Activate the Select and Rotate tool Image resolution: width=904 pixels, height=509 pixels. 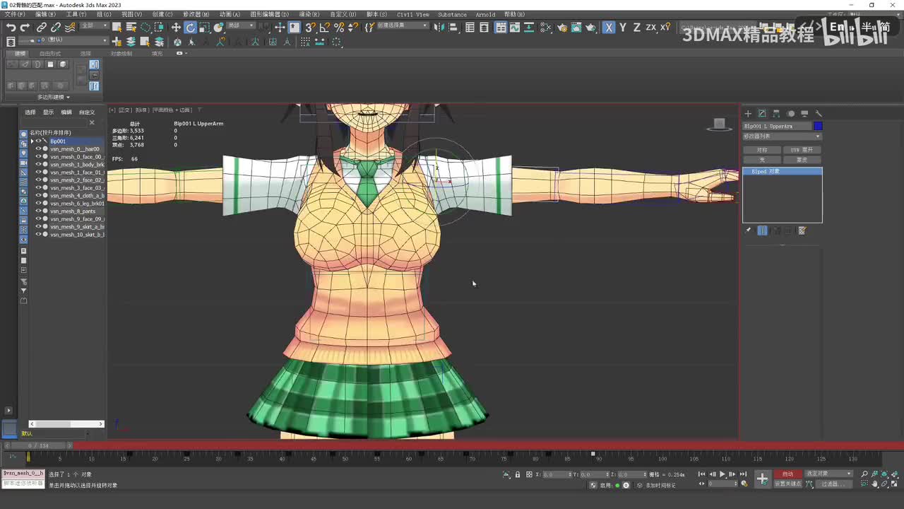coord(191,28)
